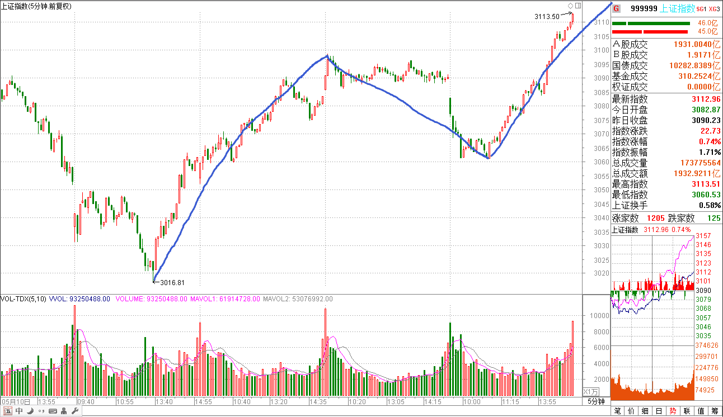723x417 pixels.
Task: Open the IME soft keyboard icon
Action: 53,411
